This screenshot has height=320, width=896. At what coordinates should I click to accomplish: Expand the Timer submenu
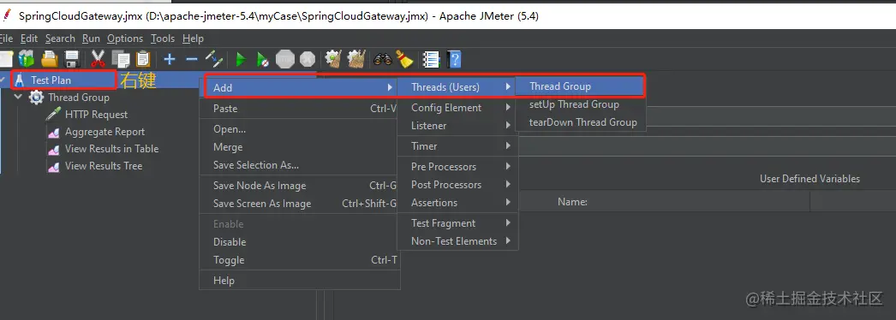457,146
